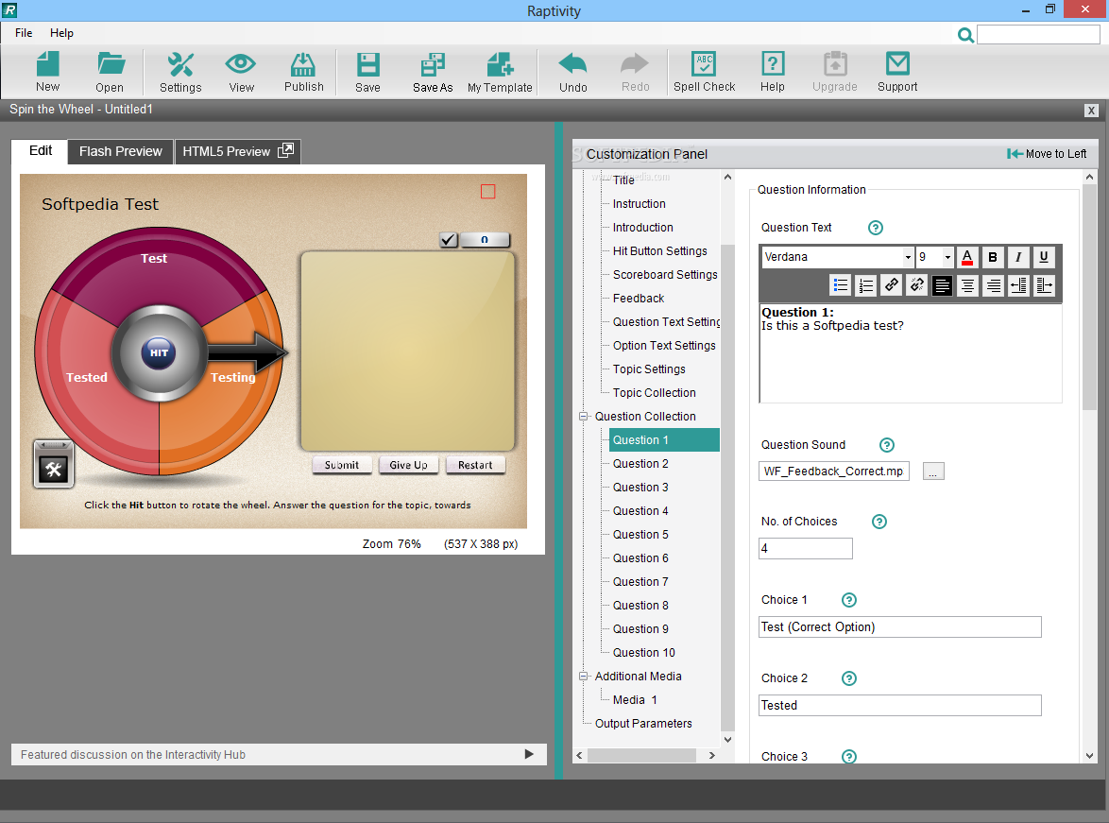Pick font color with red A swatch
The height and width of the screenshot is (823, 1109).
click(967, 257)
